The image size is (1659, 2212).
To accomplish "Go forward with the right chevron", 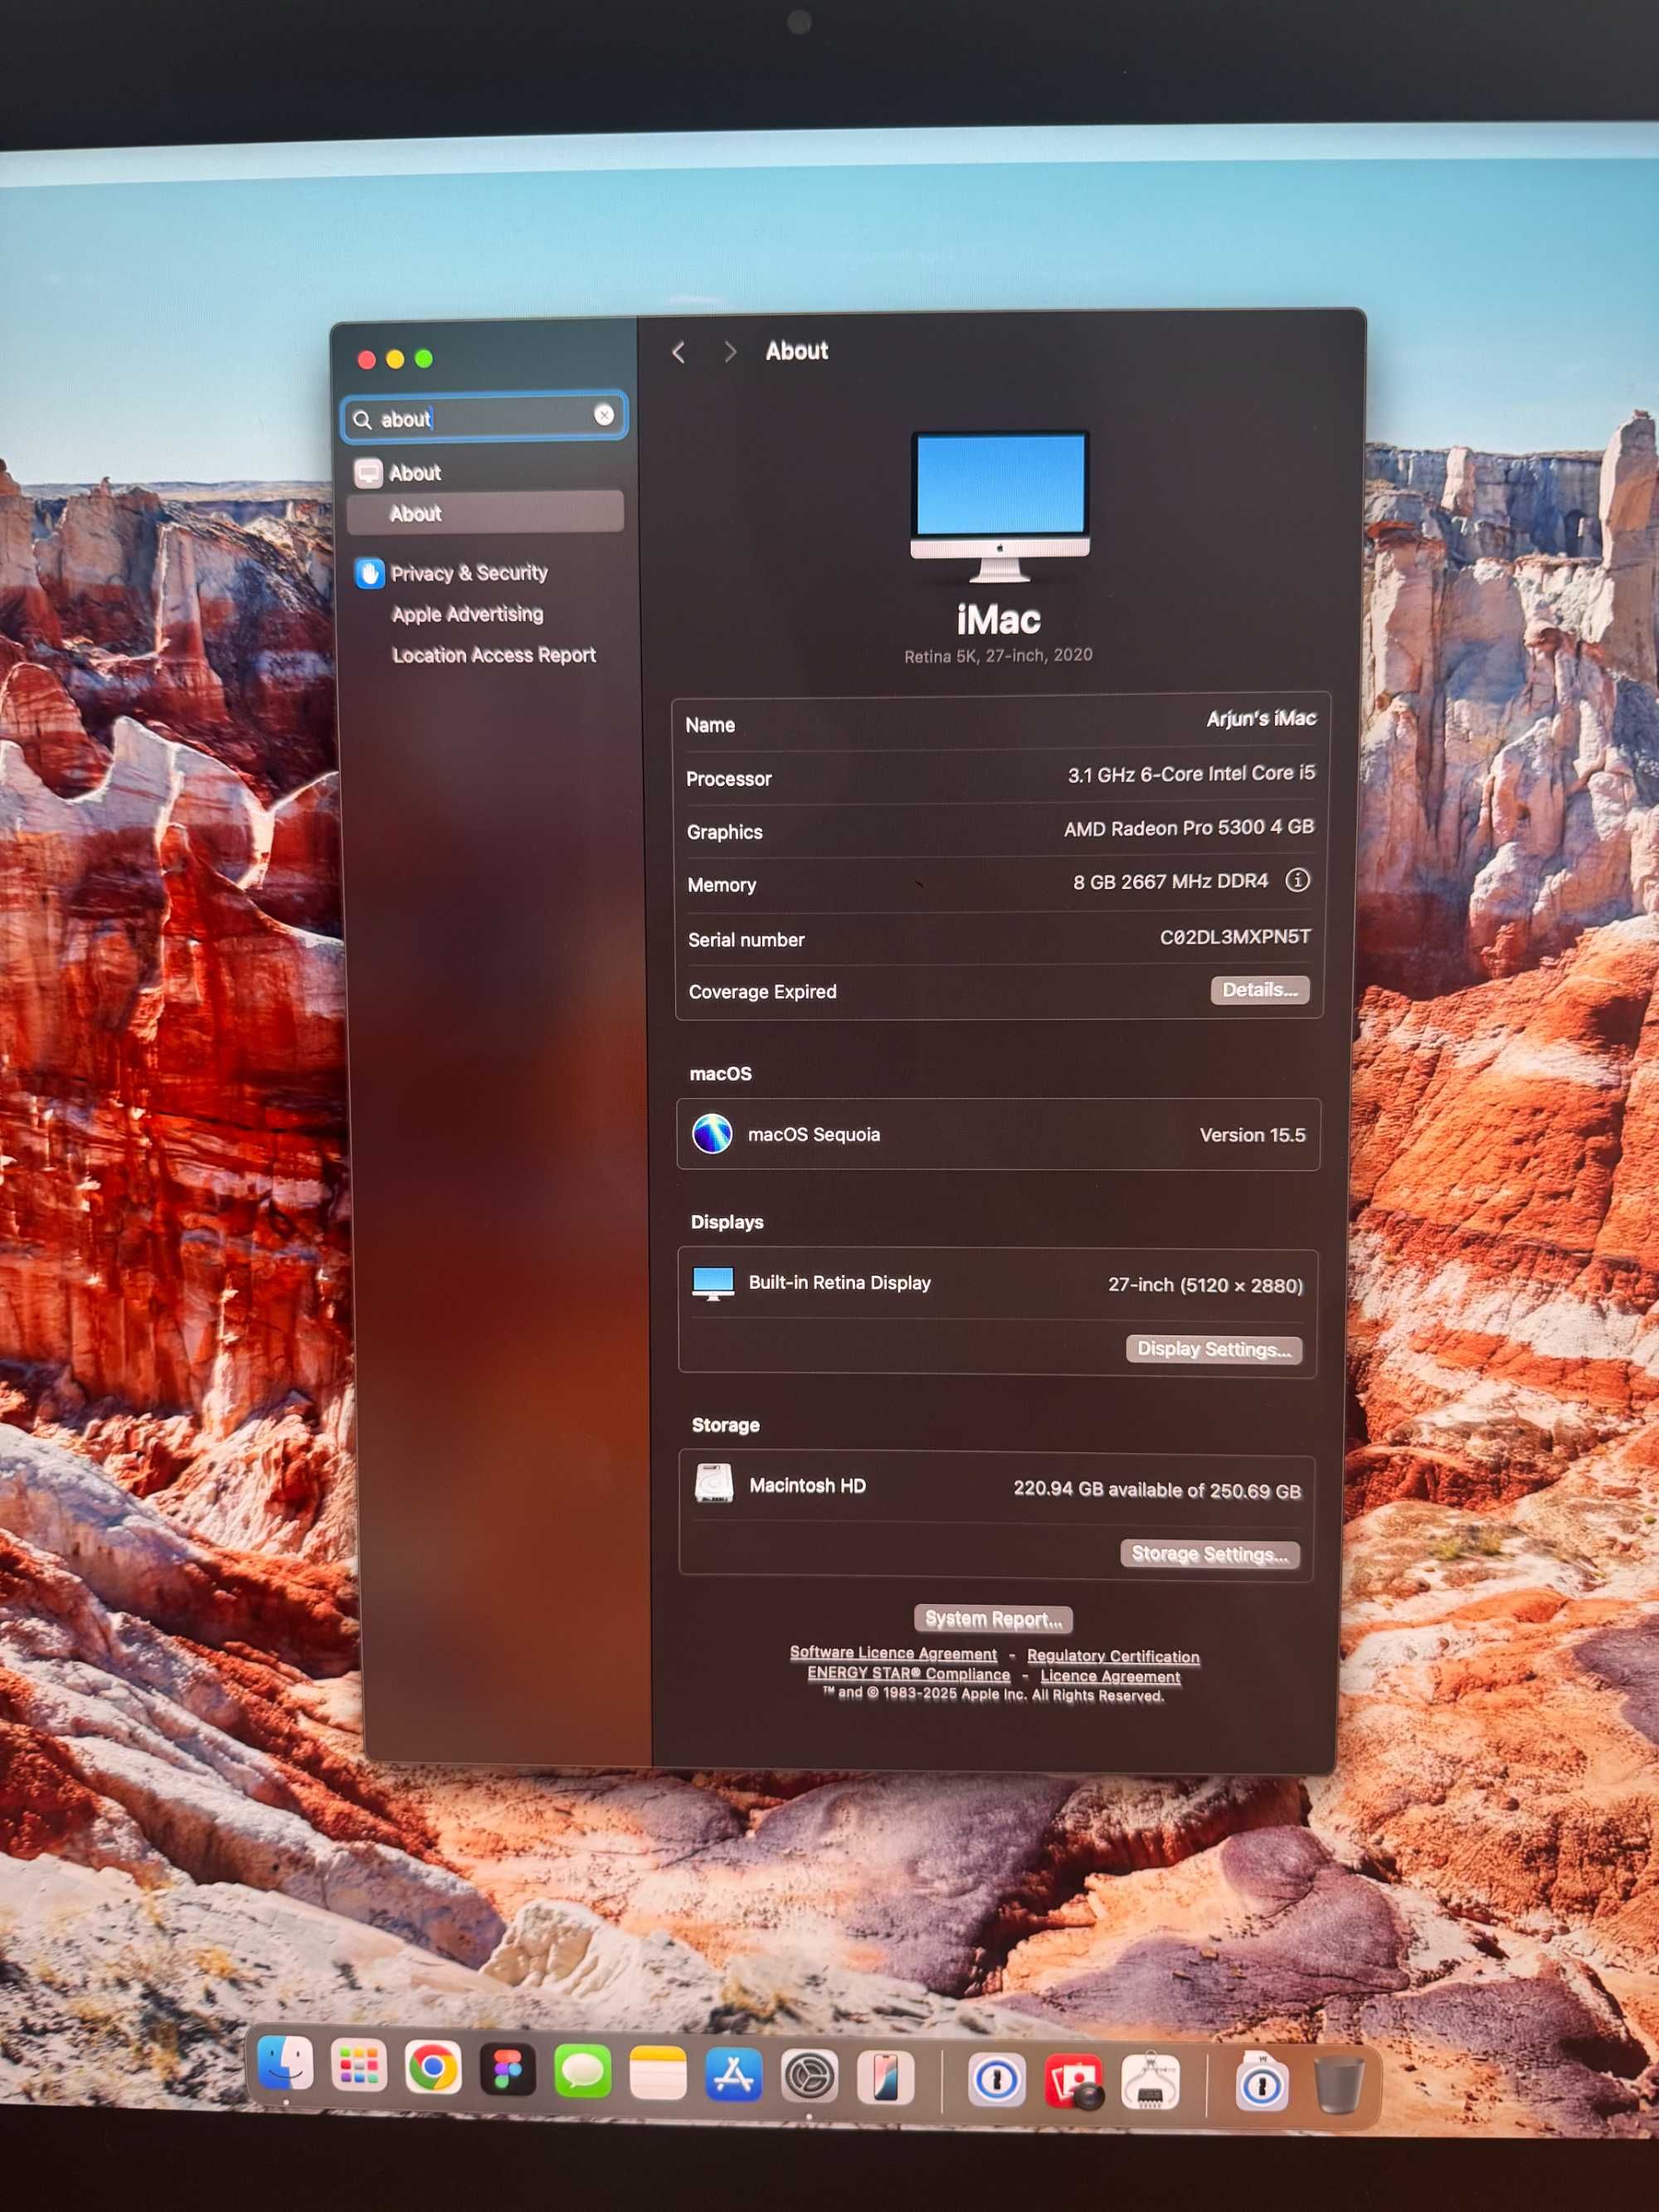I will tap(729, 352).
